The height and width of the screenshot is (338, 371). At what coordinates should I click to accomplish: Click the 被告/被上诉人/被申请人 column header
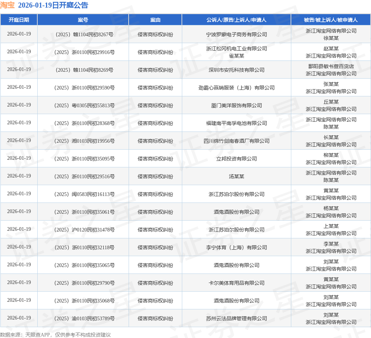coord(331,20)
